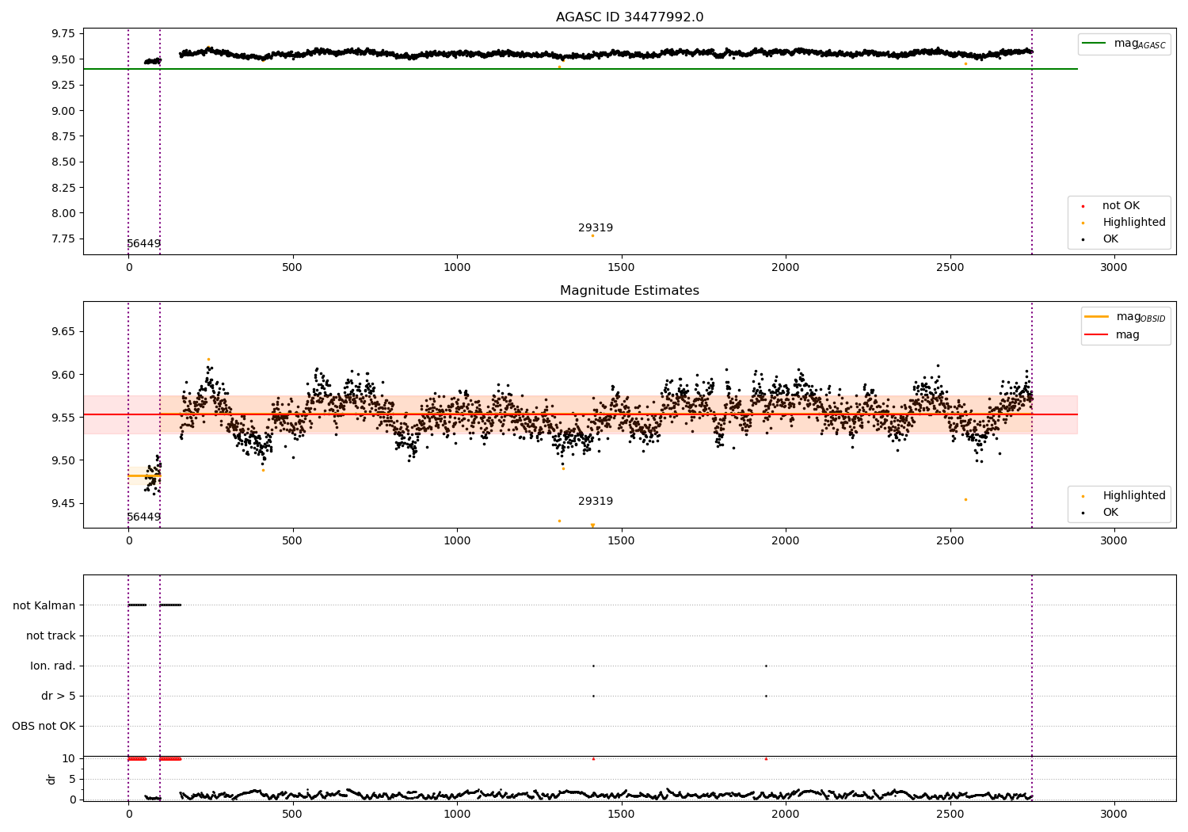Click the '9.60' y-axis tick label
Image resolution: width=1188 pixels, height=832 pixels.
point(63,375)
